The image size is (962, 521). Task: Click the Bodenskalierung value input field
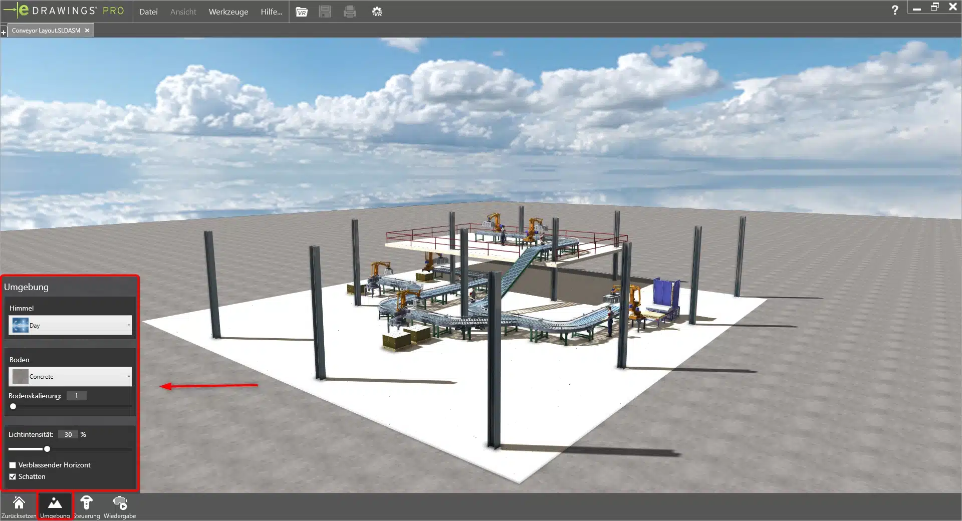tap(77, 396)
